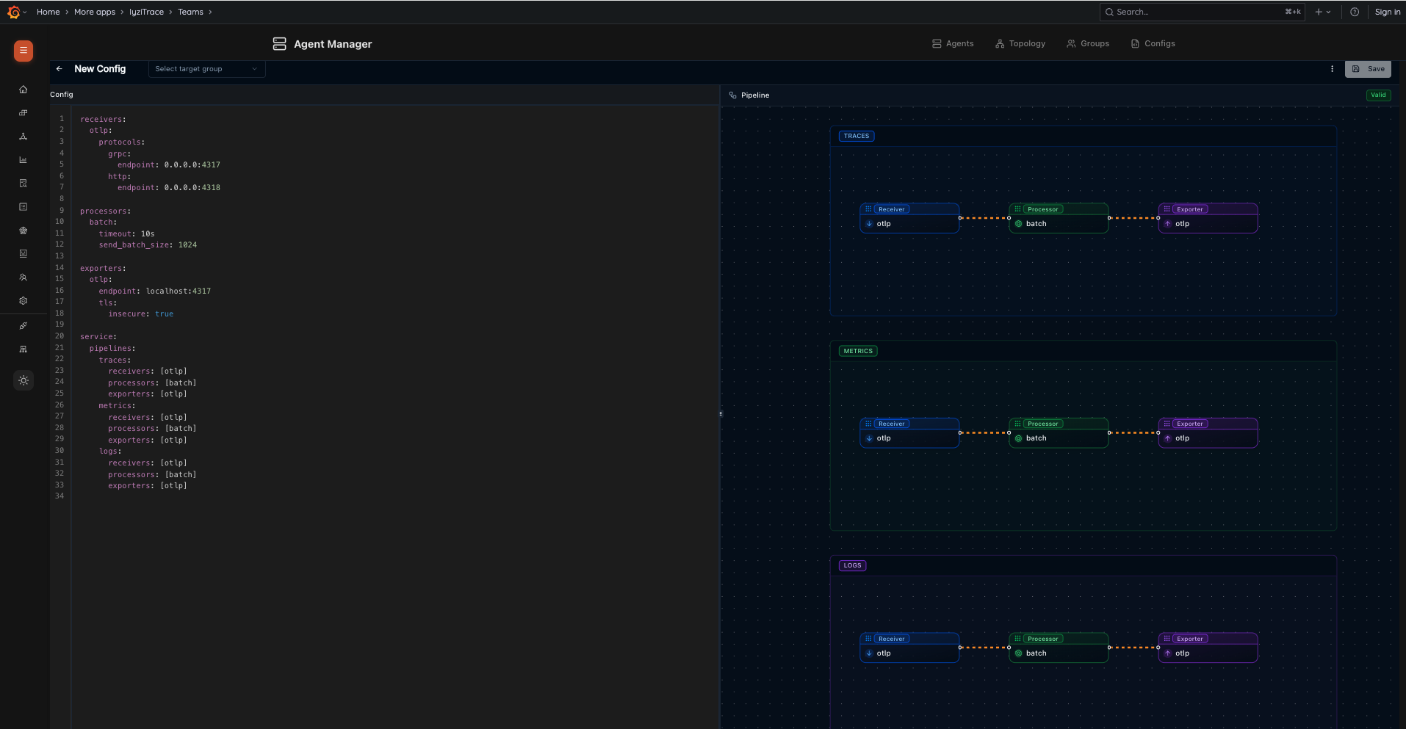
Task: Click the Settings gear icon in the sidebar
Action: [23, 301]
